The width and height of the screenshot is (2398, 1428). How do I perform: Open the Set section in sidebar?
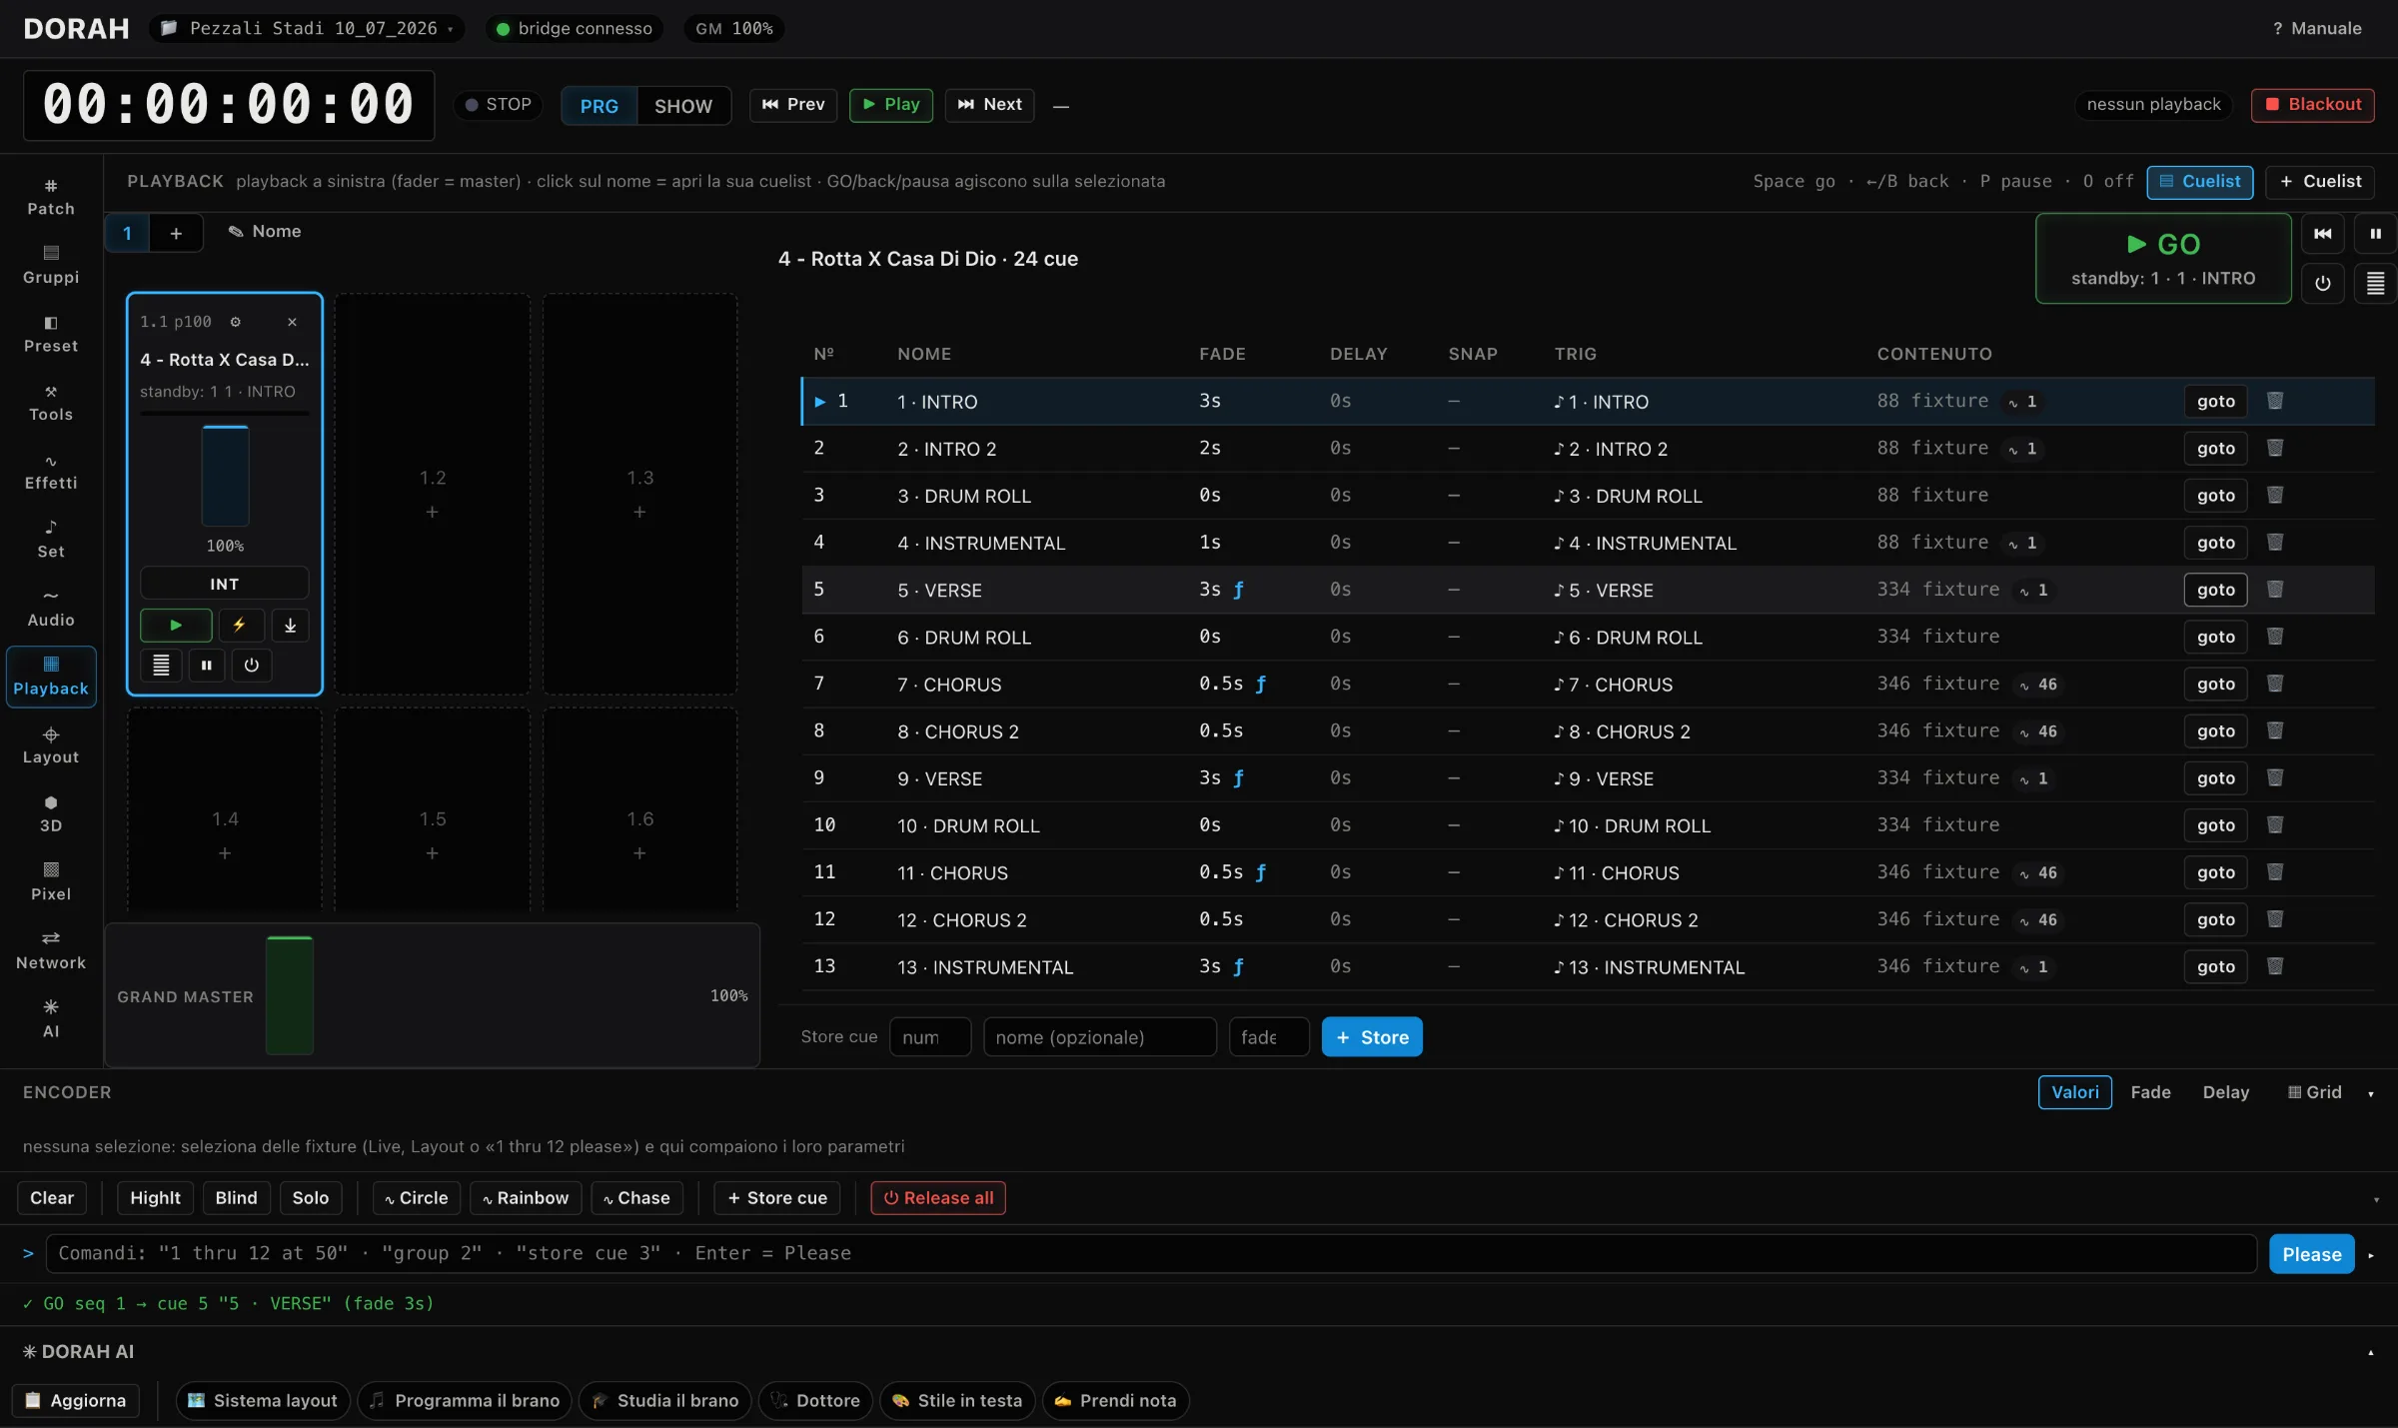[x=51, y=540]
